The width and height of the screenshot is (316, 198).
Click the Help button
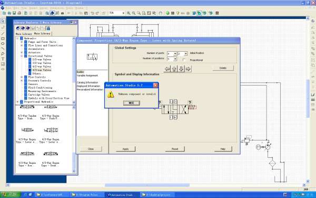pyautogui.click(x=223, y=149)
